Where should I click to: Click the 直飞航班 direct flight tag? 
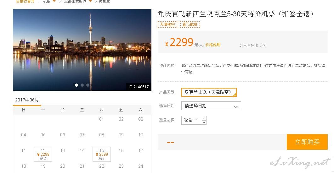click(x=190, y=24)
